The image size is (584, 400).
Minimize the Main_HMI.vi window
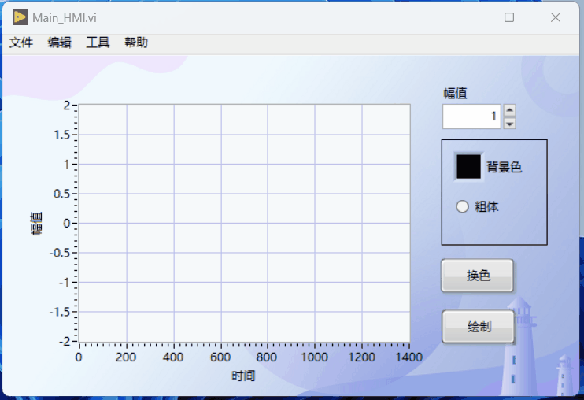tap(464, 17)
